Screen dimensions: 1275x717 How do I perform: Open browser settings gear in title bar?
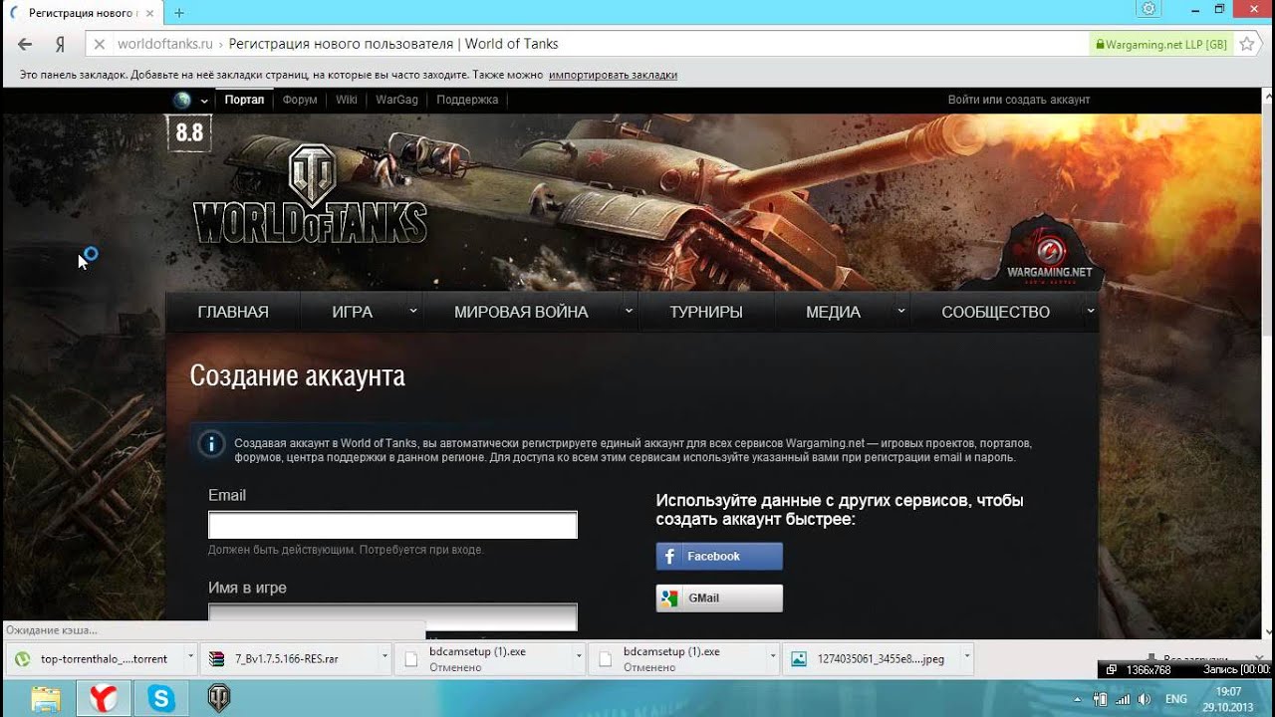point(1148,9)
